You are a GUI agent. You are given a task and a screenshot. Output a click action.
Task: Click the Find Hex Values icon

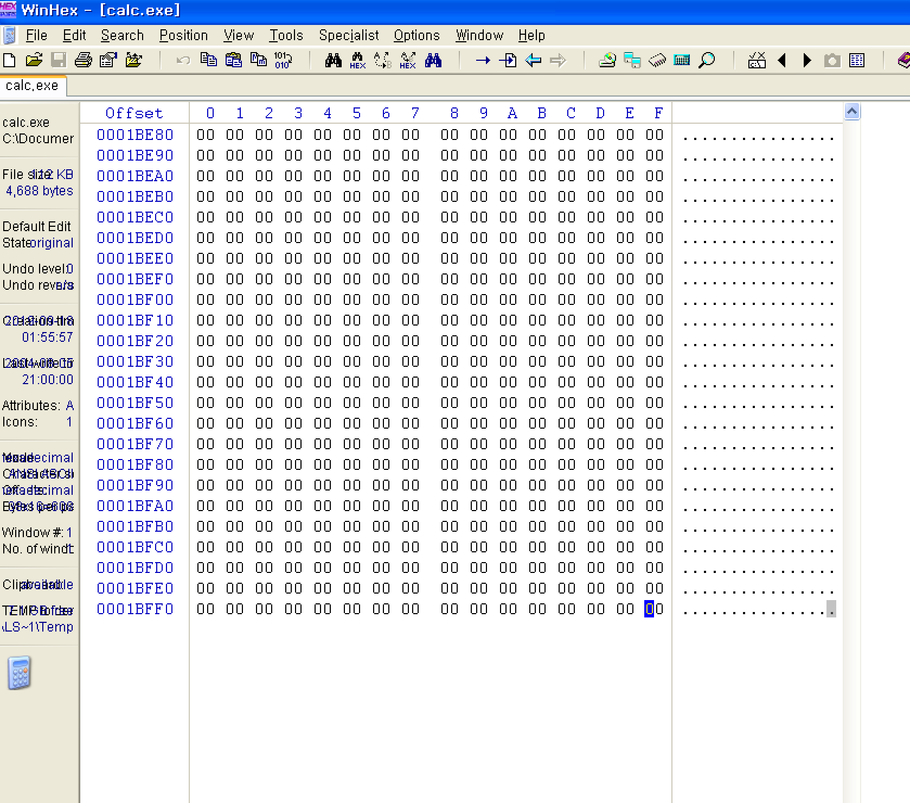click(x=358, y=60)
